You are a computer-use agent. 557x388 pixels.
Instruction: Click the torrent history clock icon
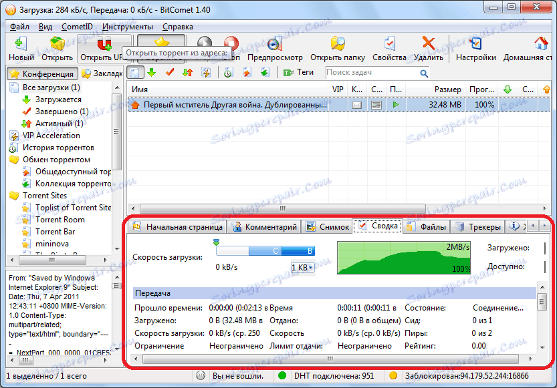(x=228, y=72)
